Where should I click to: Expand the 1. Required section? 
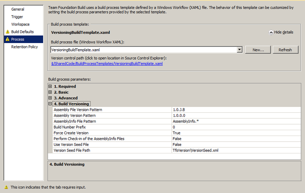click(x=50, y=86)
